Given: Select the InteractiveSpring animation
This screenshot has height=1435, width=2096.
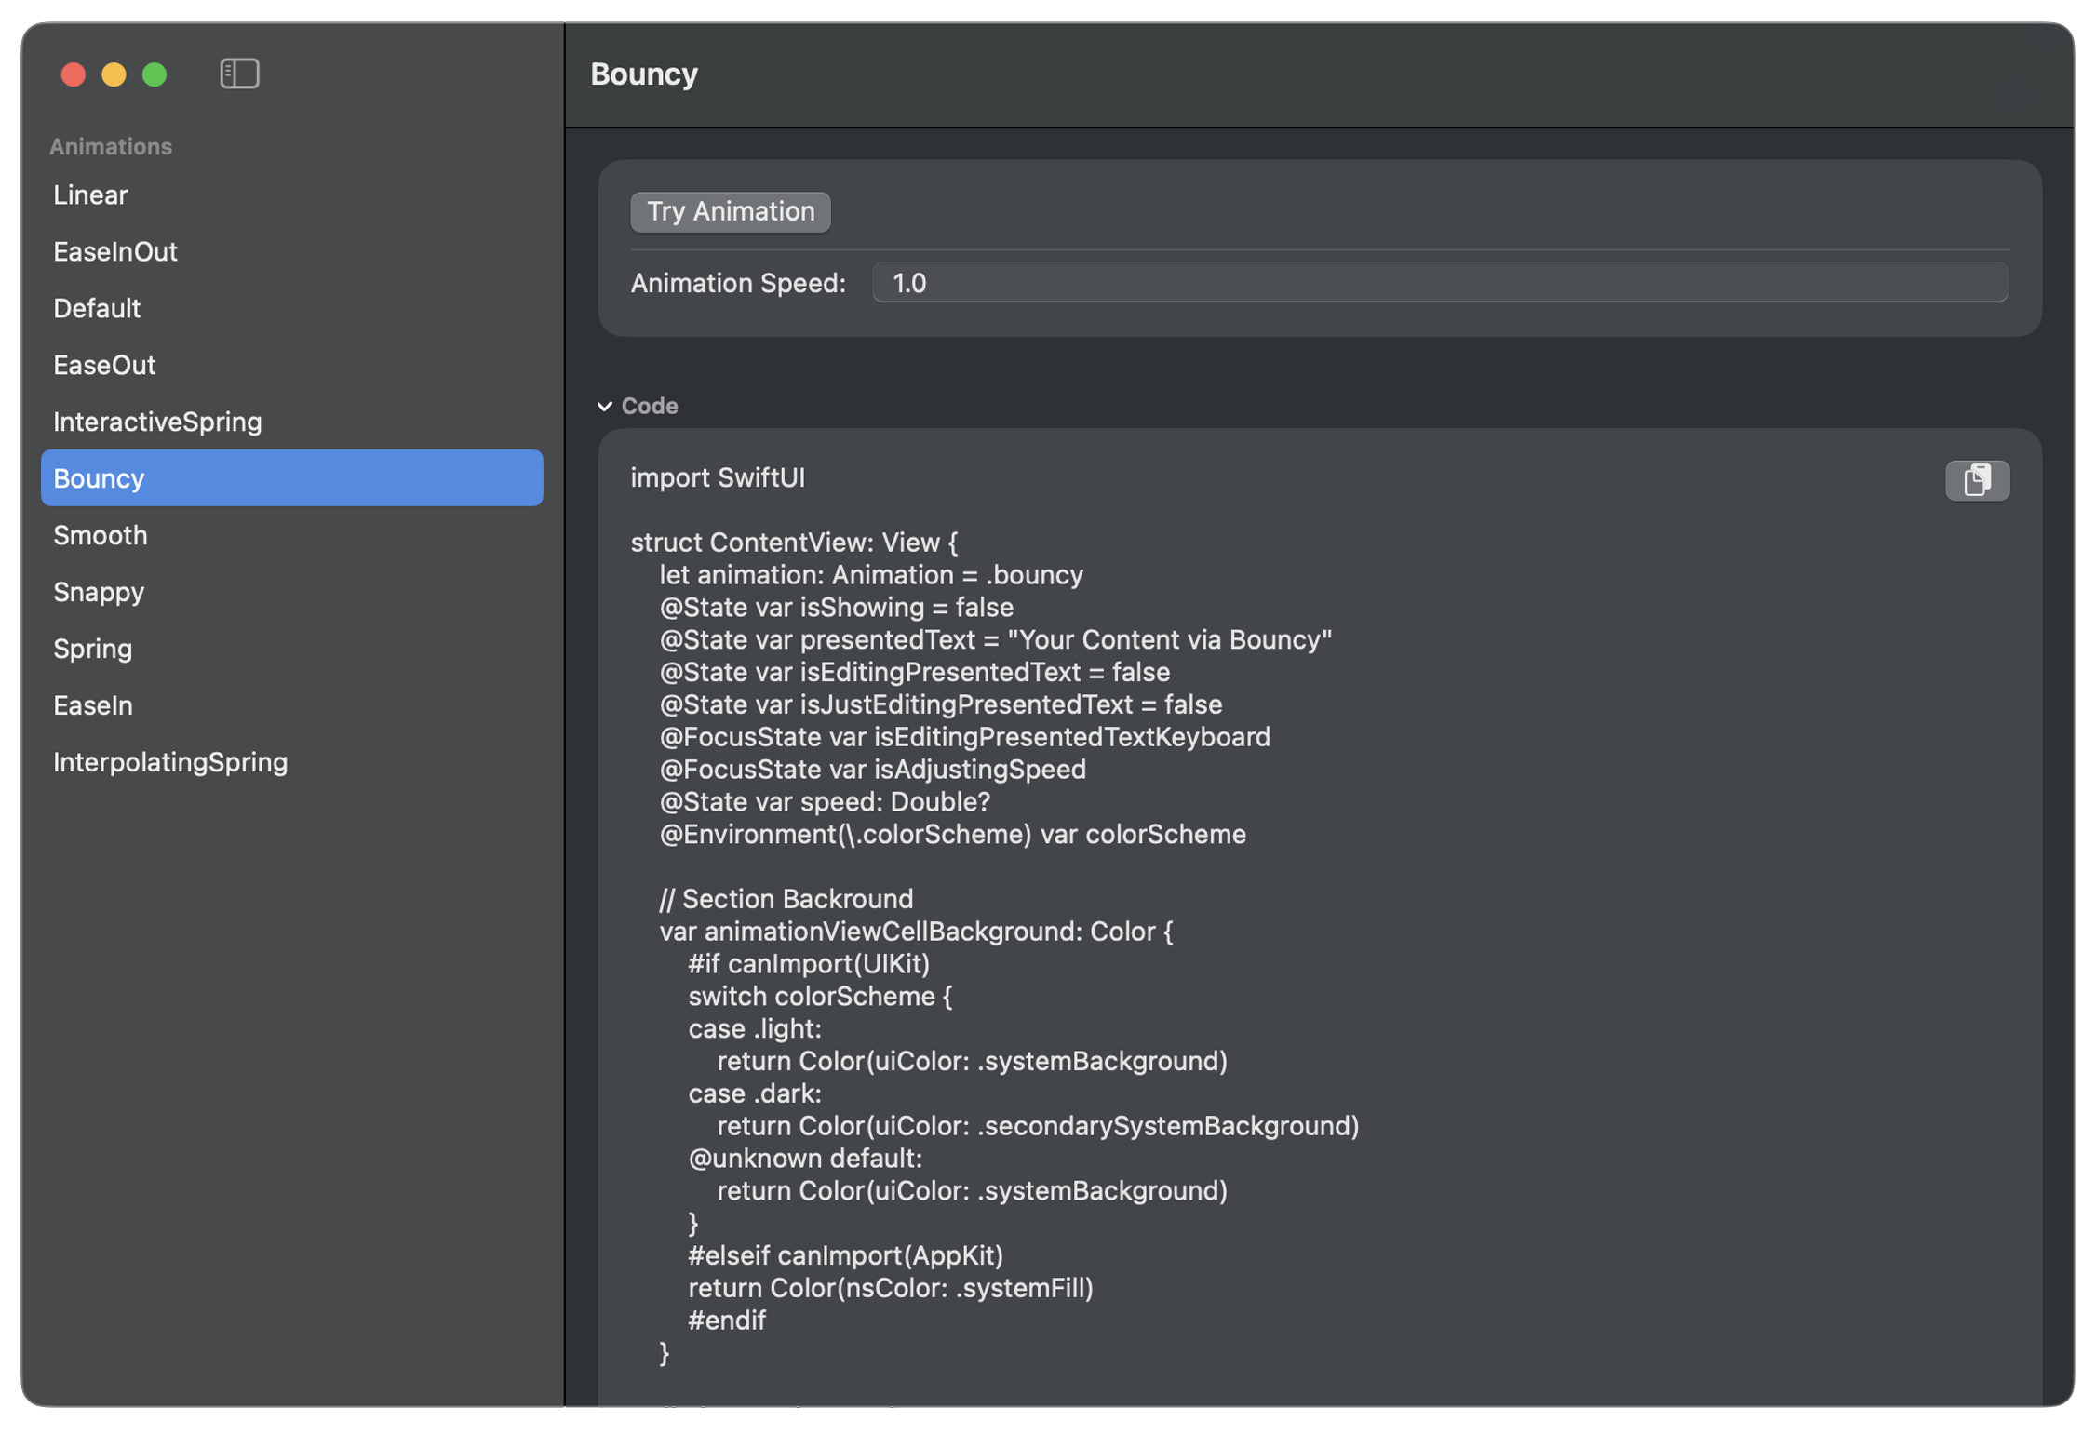Looking at the screenshot, I should point(158,422).
